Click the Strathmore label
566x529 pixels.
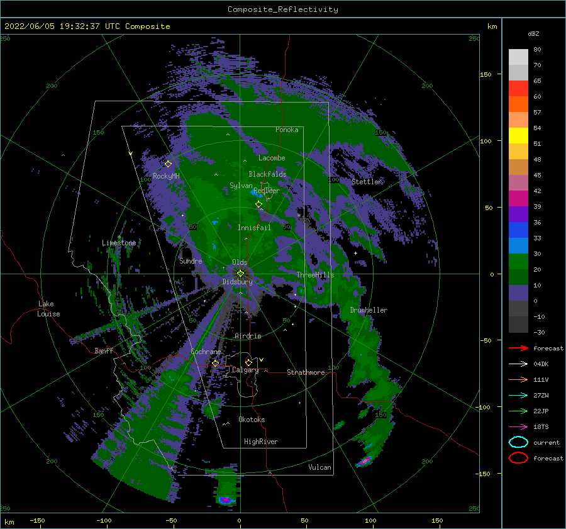click(x=306, y=372)
